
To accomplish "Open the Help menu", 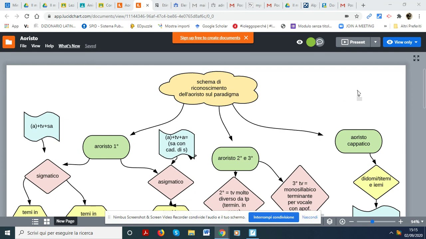I will click(x=49, y=46).
